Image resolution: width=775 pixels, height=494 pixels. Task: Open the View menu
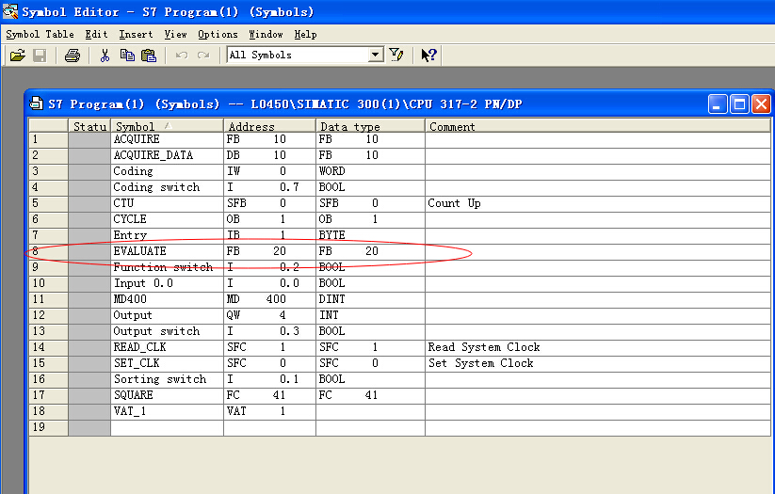pyautogui.click(x=175, y=34)
